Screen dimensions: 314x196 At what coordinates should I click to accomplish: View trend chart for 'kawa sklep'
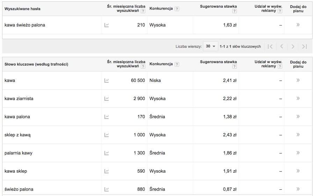coord(107,171)
